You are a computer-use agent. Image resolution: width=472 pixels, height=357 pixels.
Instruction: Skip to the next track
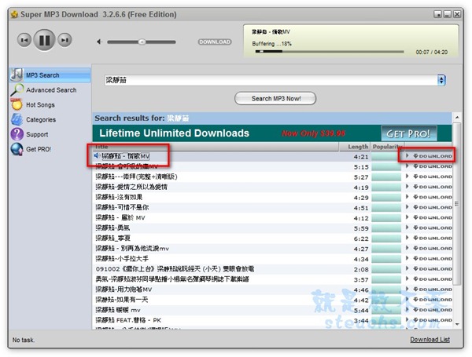tap(65, 40)
